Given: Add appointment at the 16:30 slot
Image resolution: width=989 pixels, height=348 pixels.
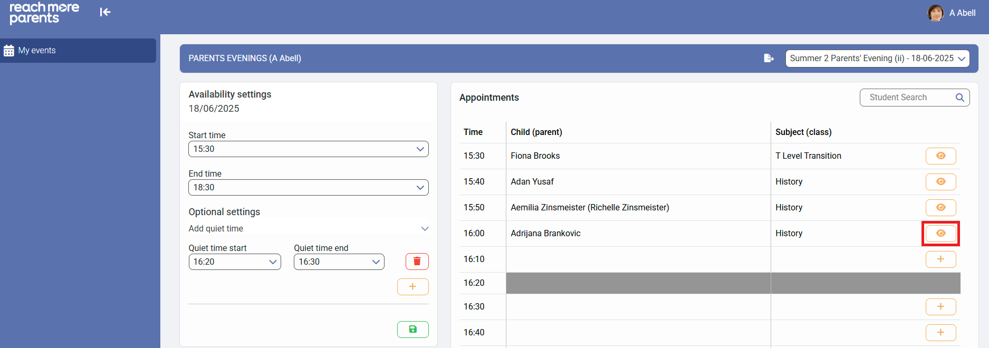Looking at the screenshot, I should tap(940, 307).
